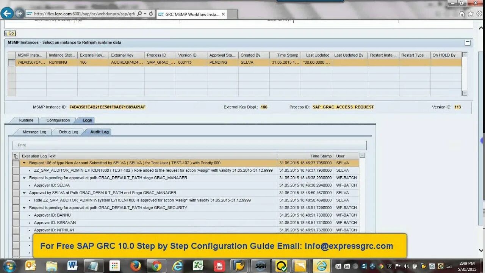This screenshot has height=273, width=485.
Task: Open the Debug Log sub-tab
Action: [69, 132]
